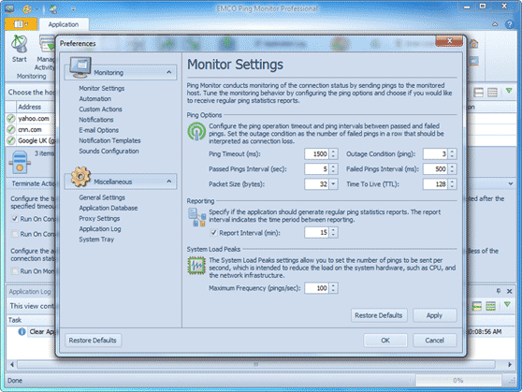Click the right scroll arrow at window bottom
The image size is (522, 392).
[510, 364]
